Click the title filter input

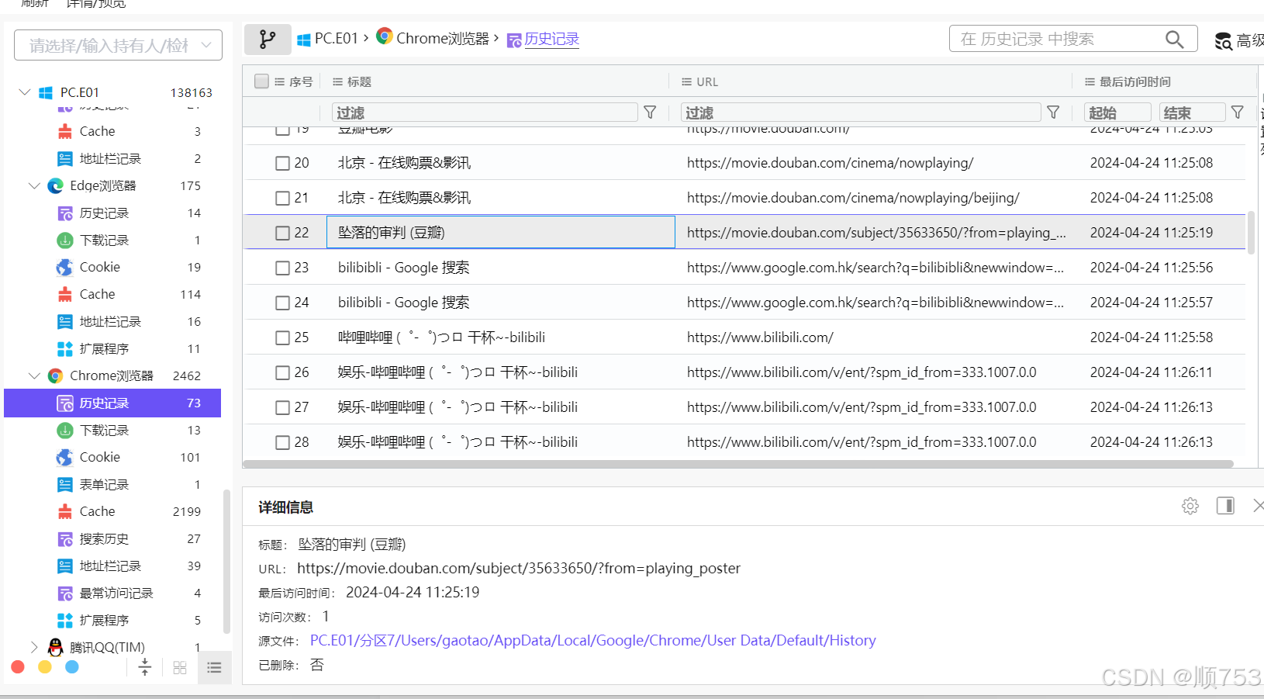pyautogui.click(x=485, y=112)
